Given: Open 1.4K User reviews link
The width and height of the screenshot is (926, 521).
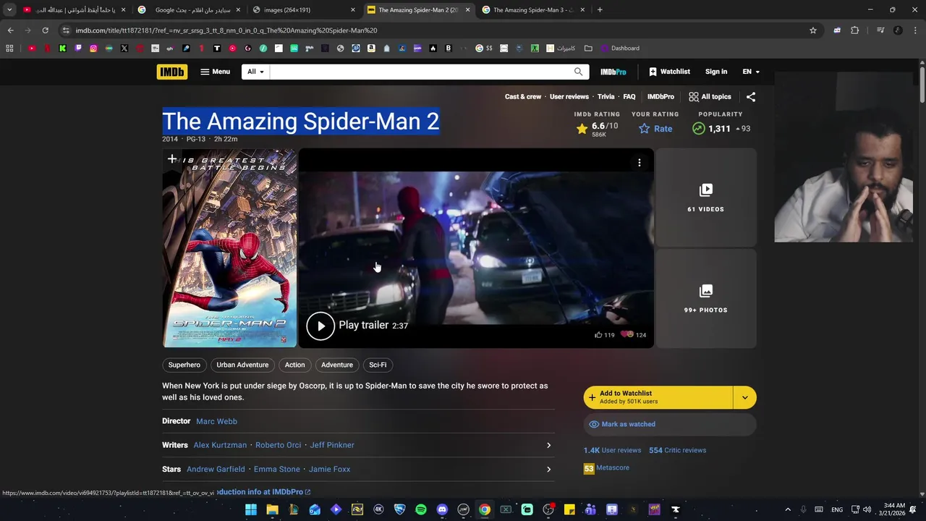Looking at the screenshot, I should 612,450.
